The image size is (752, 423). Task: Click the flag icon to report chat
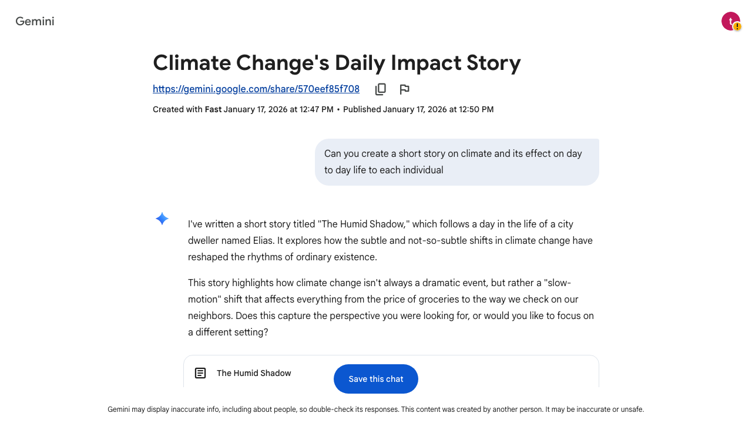click(404, 89)
